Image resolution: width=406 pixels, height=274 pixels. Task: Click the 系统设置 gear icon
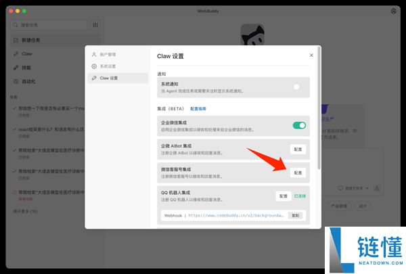[x=94, y=66]
